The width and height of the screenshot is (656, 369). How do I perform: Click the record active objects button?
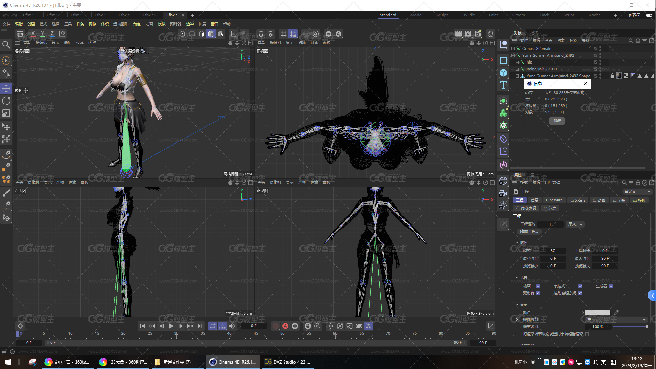276,326
